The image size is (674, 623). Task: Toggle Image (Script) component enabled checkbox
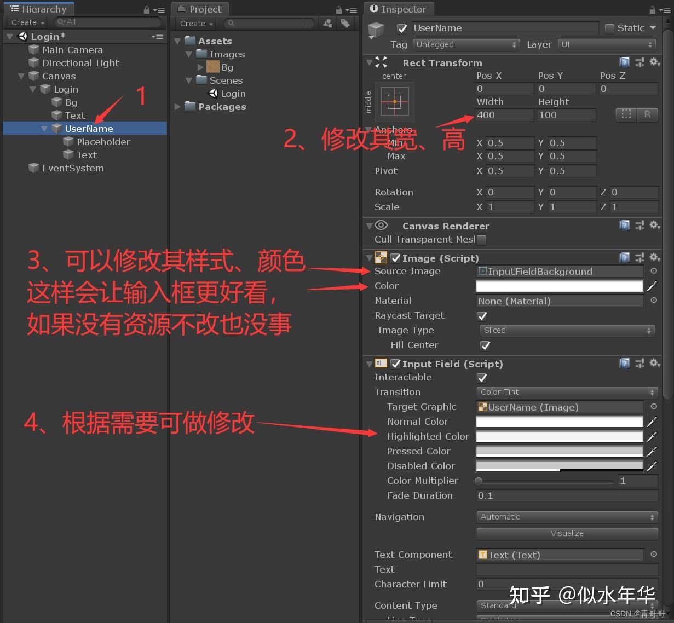click(395, 258)
